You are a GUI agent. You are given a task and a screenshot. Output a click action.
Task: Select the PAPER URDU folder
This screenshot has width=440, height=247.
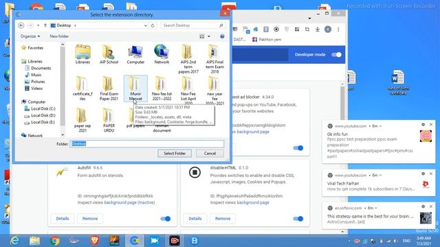tap(109, 120)
